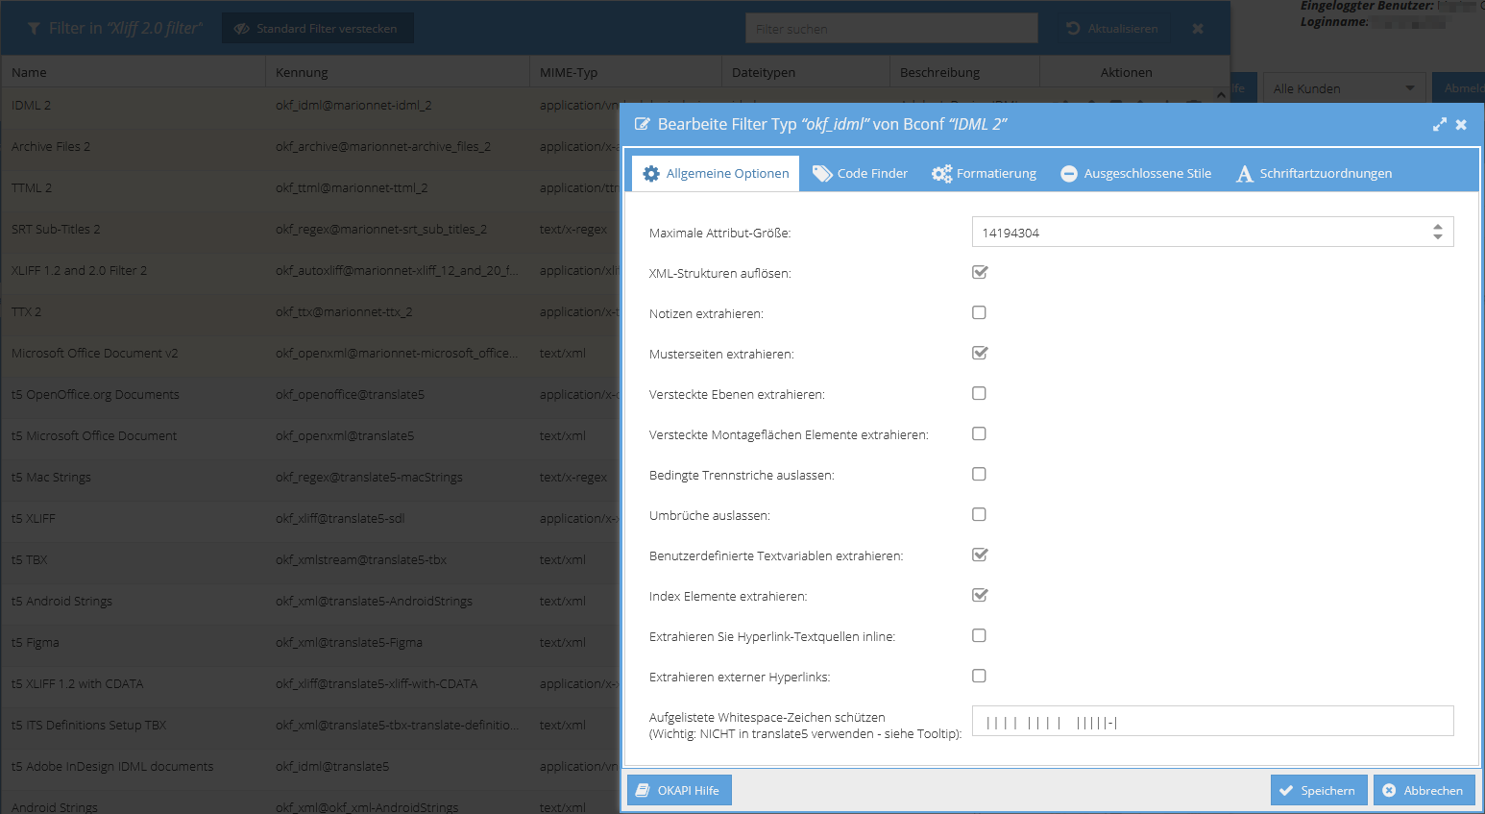Click the Speichern button
This screenshot has height=814, width=1485.
pyautogui.click(x=1318, y=790)
